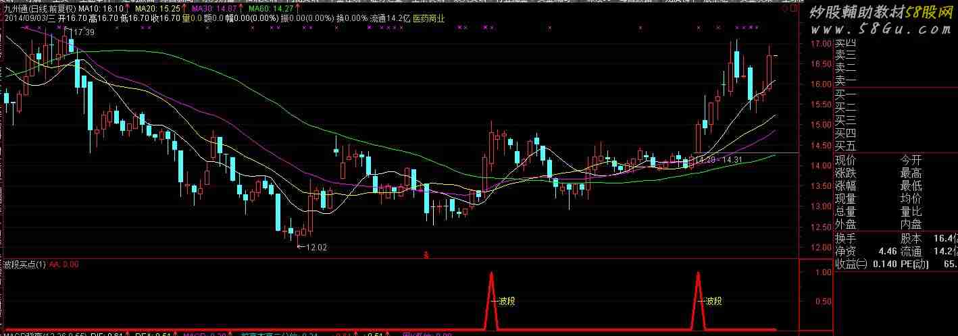The height and width of the screenshot is (336, 958).
Task: Select the 买二 order book row
Action: [x=846, y=107]
